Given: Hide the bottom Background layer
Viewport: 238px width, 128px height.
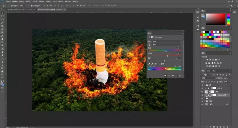Looking at the screenshot, I should pyautogui.click(x=202, y=104).
